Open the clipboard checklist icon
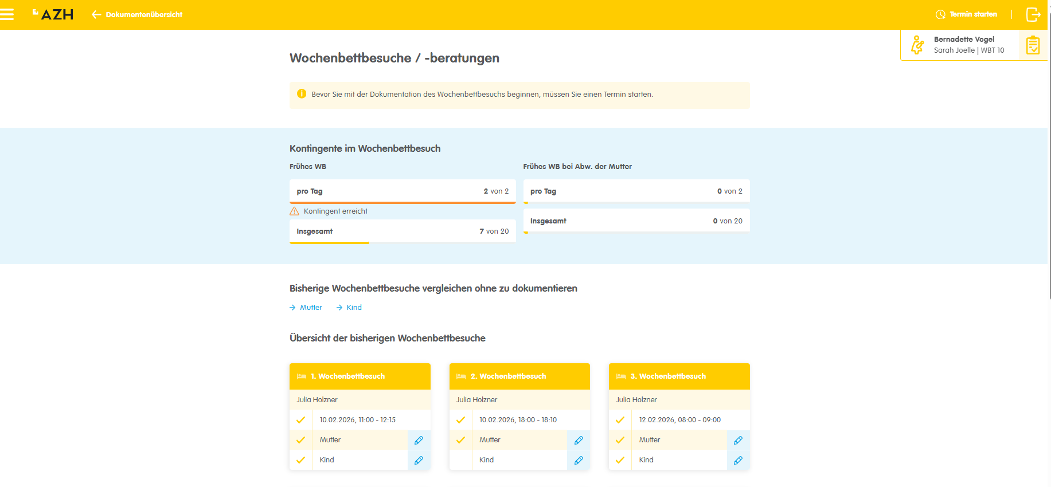1051x487 pixels. click(1033, 45)
